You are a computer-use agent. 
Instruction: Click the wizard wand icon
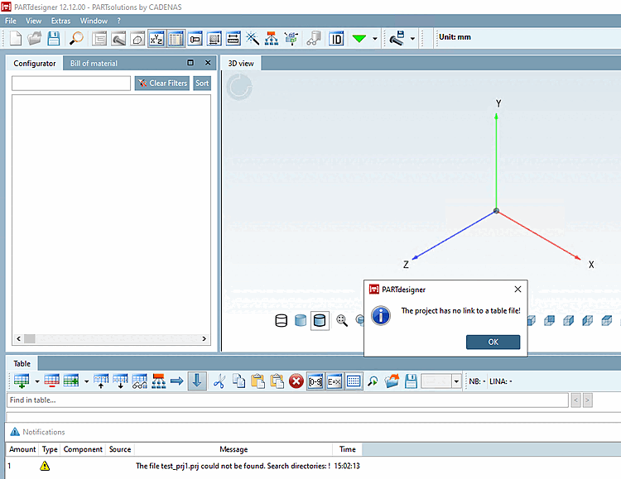pos(253,38)
